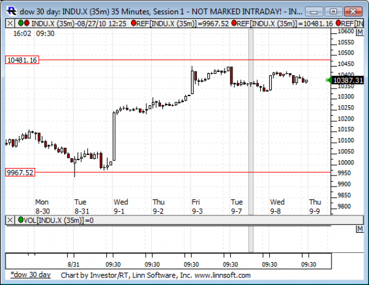Click the Investor/RT app icon in title bar
The height and width of the screenshot is (285, 369).
pyautogui.click(x=11, y=11)
